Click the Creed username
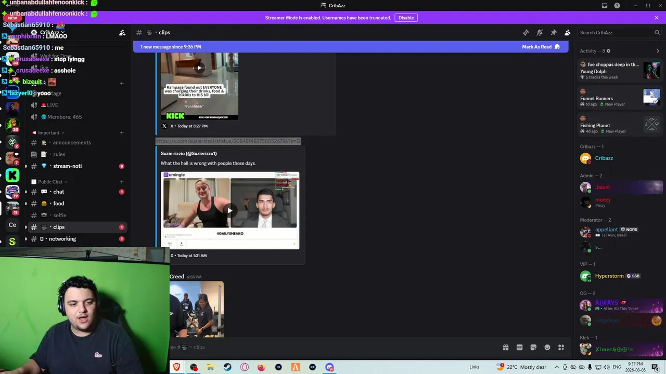Viewport: 666px width, 374px height. (x=177, y=276)
